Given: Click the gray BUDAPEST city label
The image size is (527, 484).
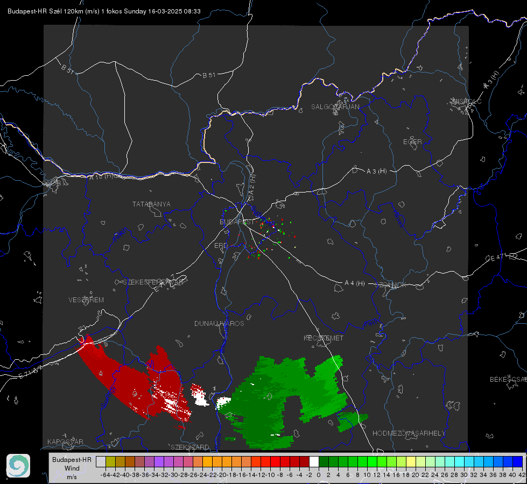Looking at the screenshot, I should [237, 222].
